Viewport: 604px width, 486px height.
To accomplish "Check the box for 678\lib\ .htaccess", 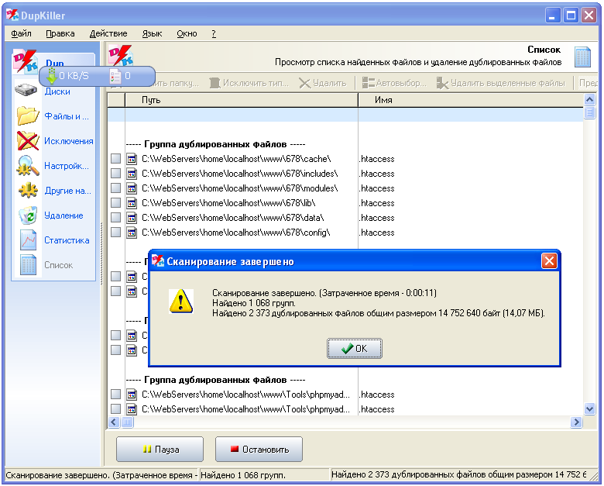I will click(x=115, y=202).
